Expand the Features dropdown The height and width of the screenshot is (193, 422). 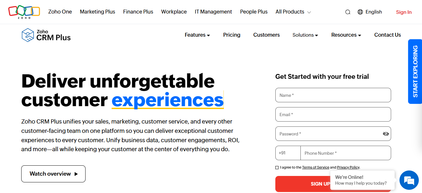click(x=197, y=35)
